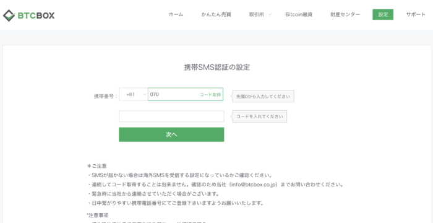Go to 財産センター

coord(345,15)
